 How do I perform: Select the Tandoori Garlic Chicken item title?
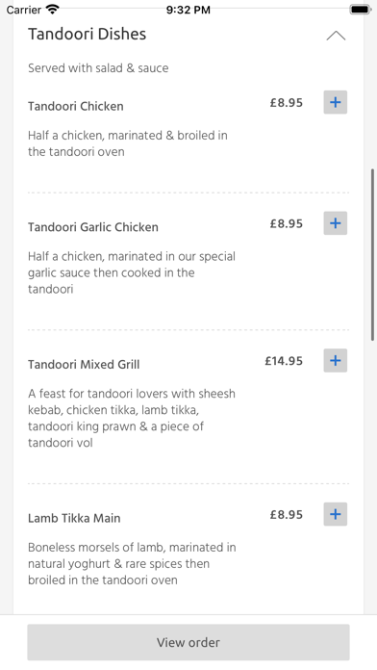point(93,227)
